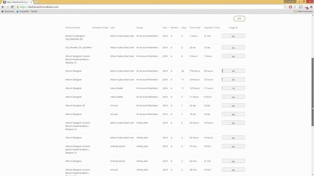This screenshot has height=176, width=314.
Task: Click the 0% usage bar in the 42 min row
Action: [234, 161]
